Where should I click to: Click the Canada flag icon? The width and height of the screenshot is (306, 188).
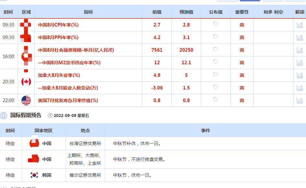26,82
